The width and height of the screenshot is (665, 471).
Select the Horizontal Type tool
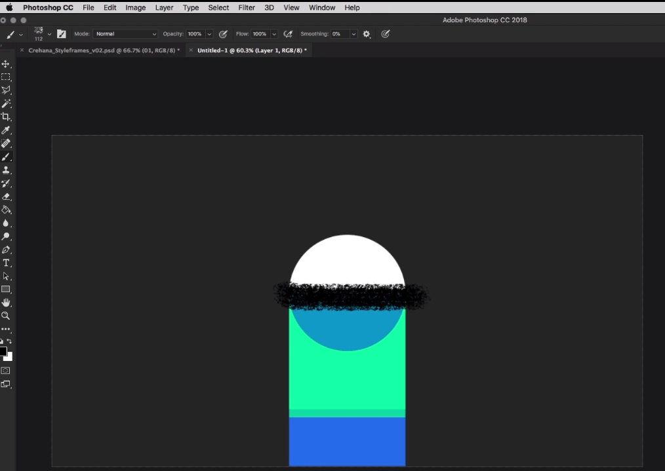pyautogui.click(x=7, y=263)
